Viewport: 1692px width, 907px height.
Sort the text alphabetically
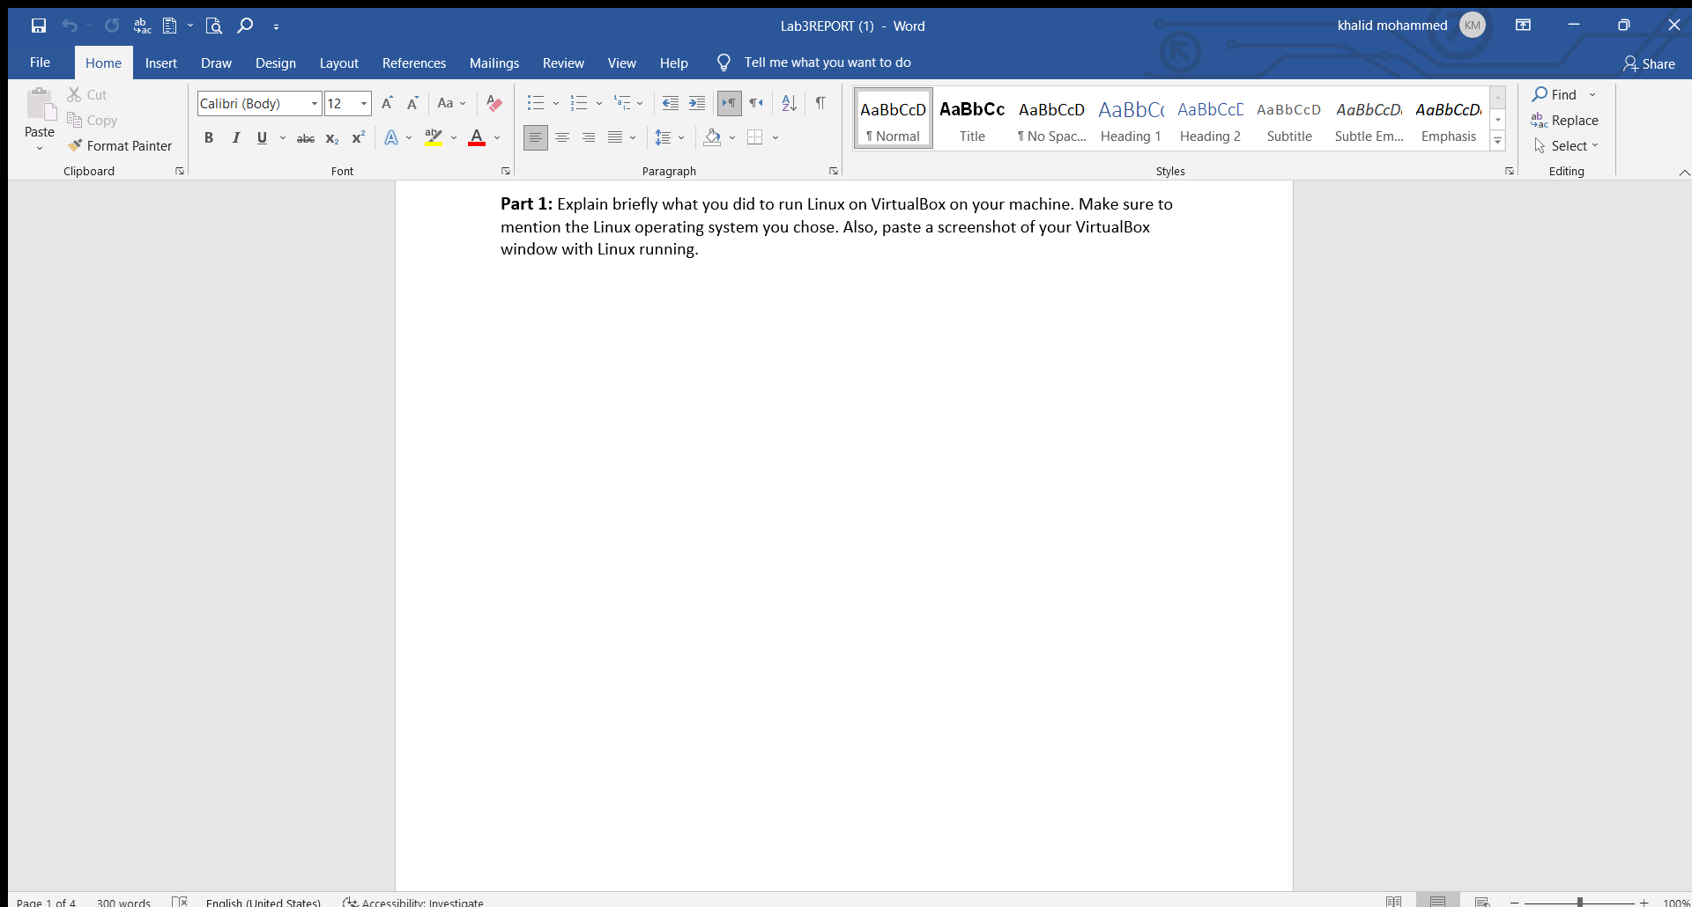(788, 103)
